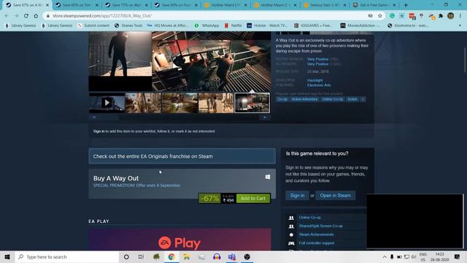The height and width of the screenshot is (263, 467).
Task: Add A Way Out to cart
Action: pyautogui.click(x=253, y=198)
